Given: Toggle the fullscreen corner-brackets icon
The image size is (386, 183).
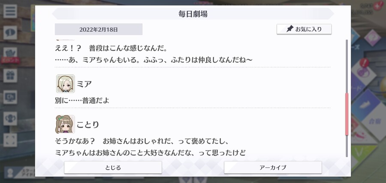Looking at the screenshot, I should pos(10,140).
